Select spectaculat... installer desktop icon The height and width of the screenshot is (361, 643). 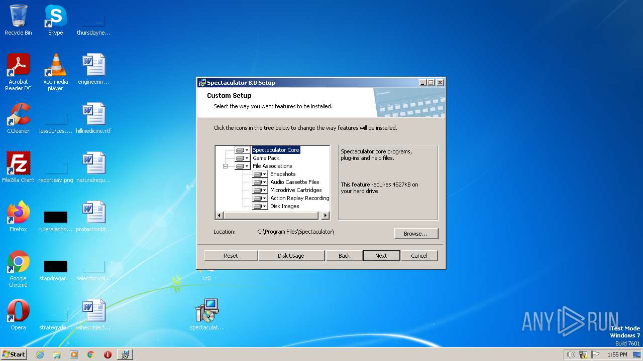pyautogui.click(x=206, y=315)
